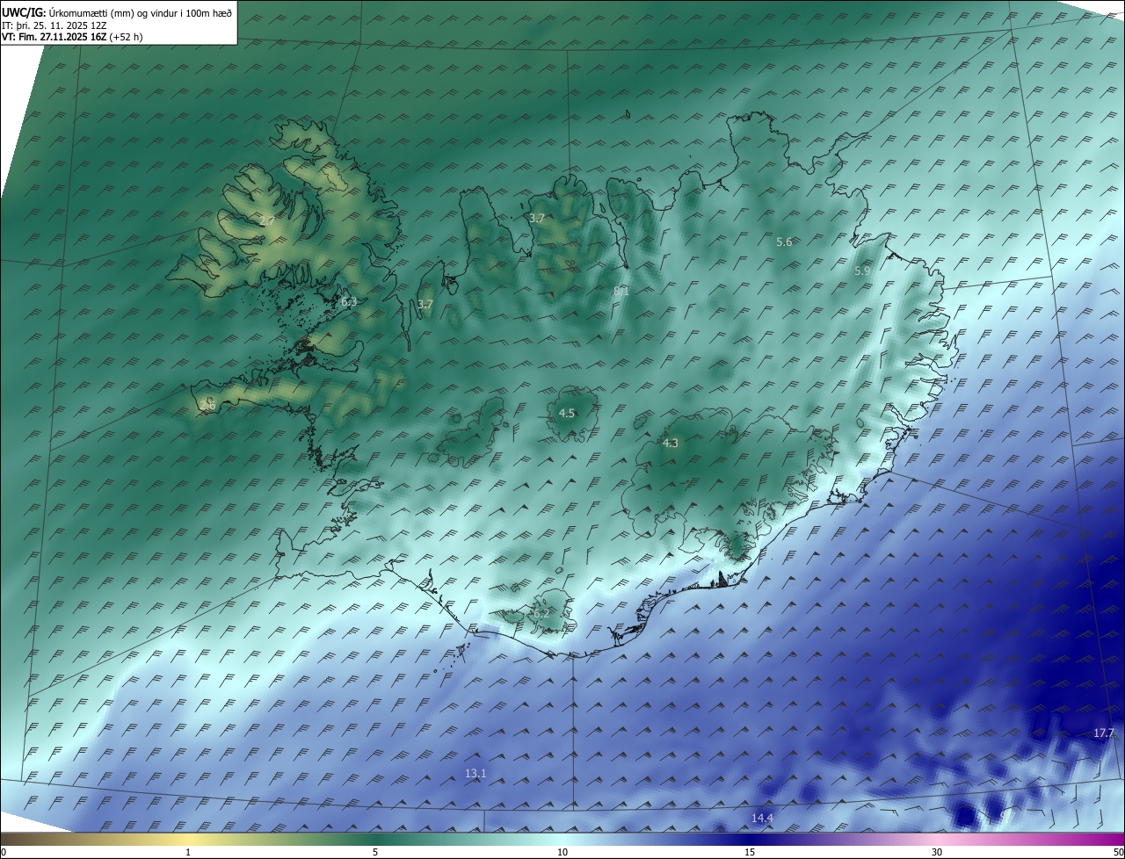1125x859 pixels.
Task: Click the 17.7 value label over the sea
Action: [x=1104, y=733]
